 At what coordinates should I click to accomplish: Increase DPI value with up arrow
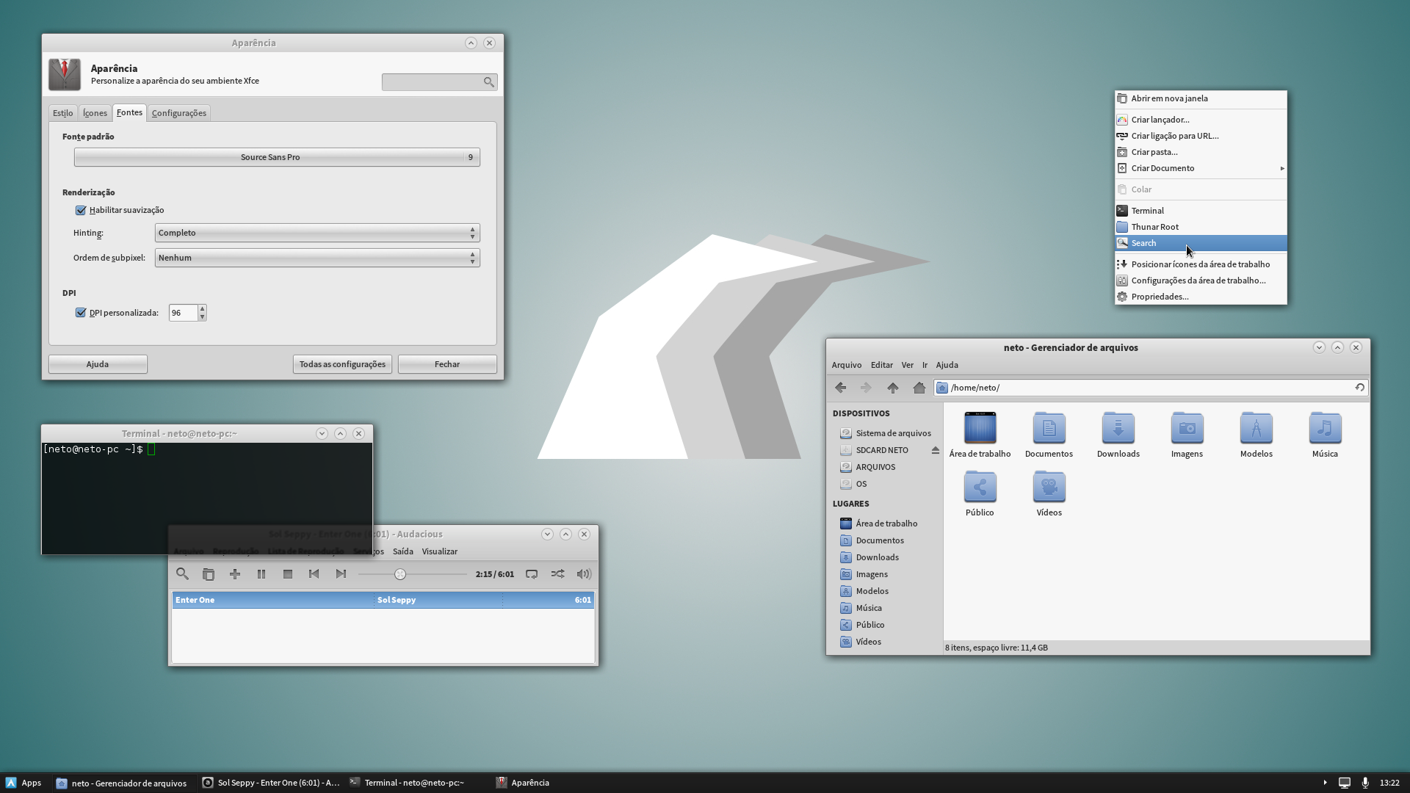point(202,308)
